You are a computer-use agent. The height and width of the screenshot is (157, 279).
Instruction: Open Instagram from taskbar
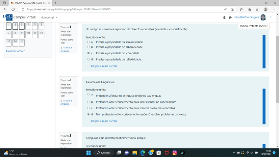[175, 153]
